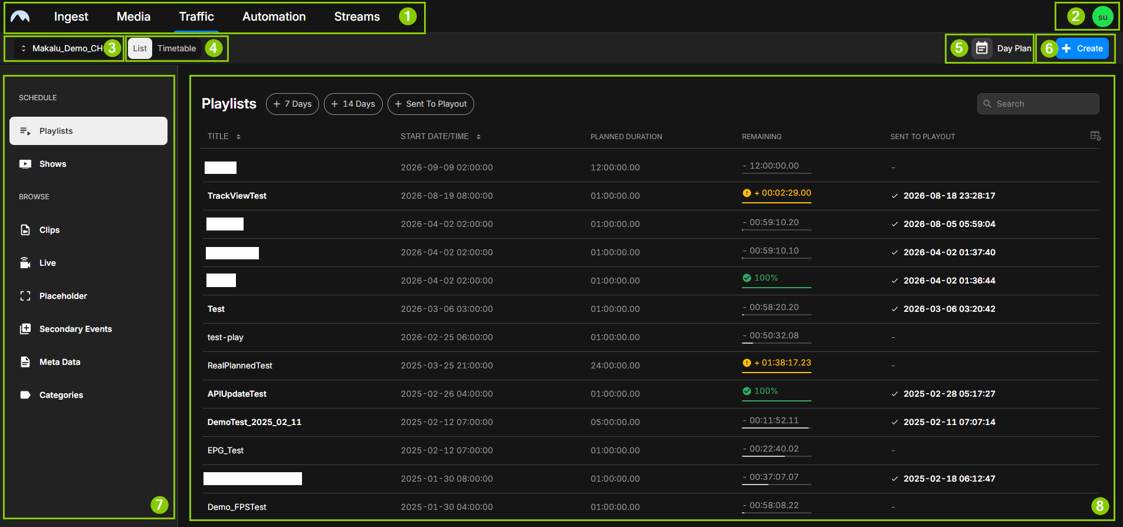Open the Test playlist row
The height and width of the screenshot is (527, 1123).
pos(650,309)
